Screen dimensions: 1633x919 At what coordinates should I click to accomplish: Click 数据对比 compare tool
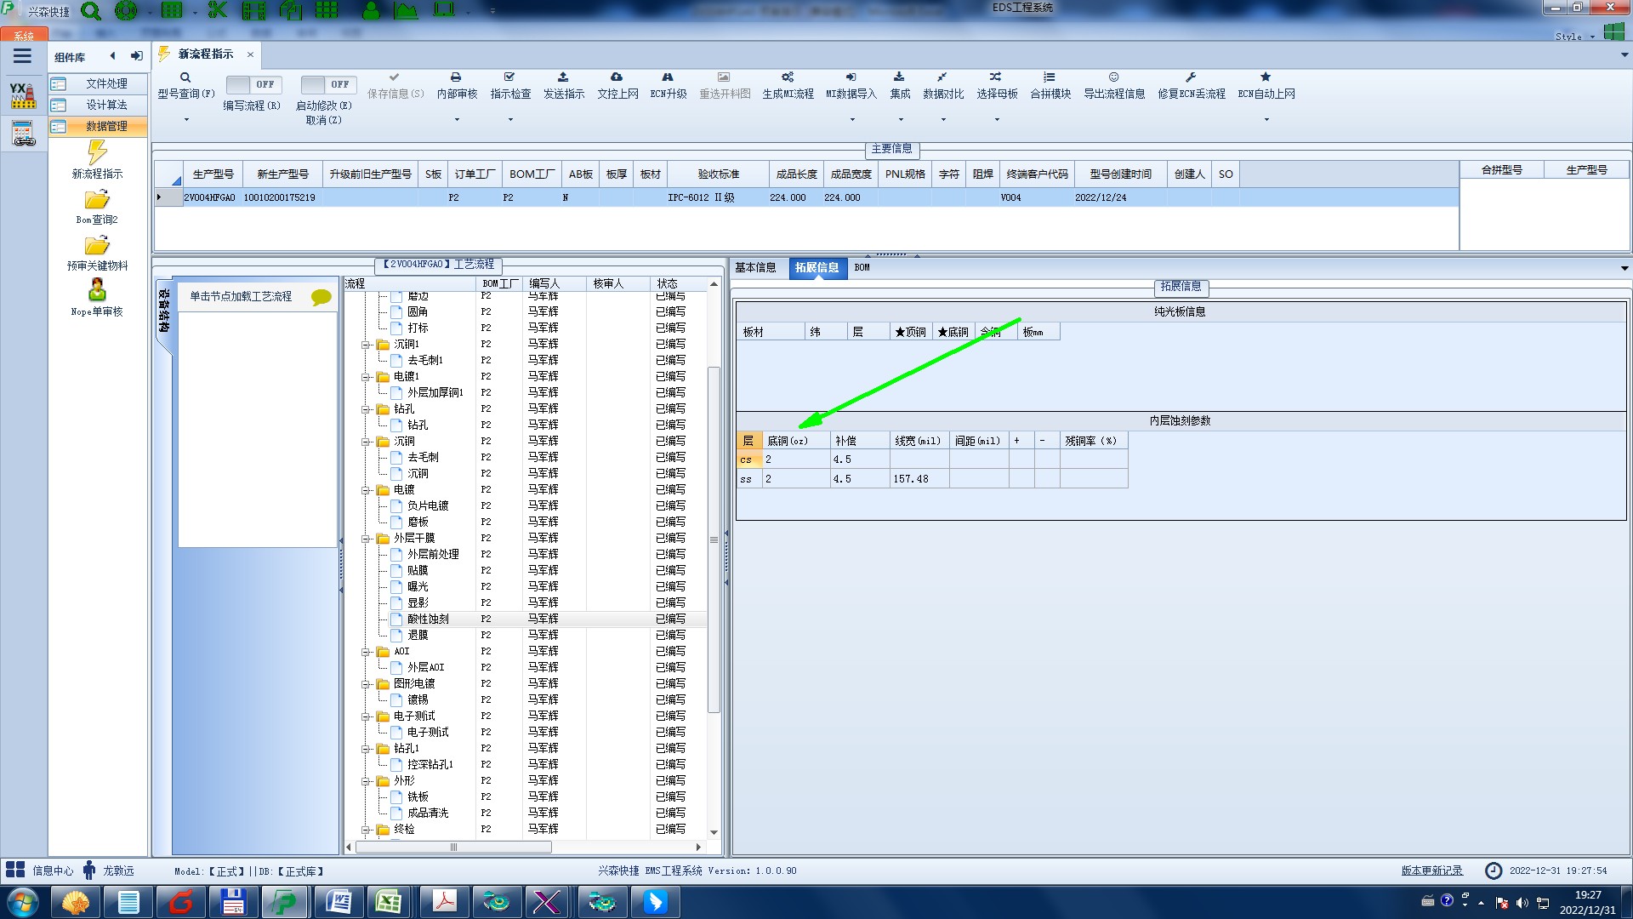click(x=943, y=85)
